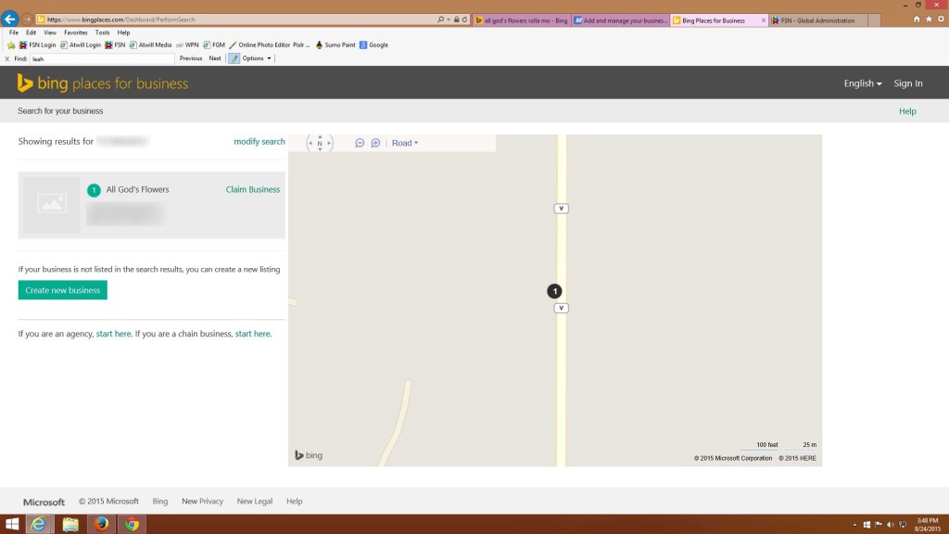Viewport: 949px width, 534px height.
Task: Click the Find text input field
Action: click(x=102, y=58)
